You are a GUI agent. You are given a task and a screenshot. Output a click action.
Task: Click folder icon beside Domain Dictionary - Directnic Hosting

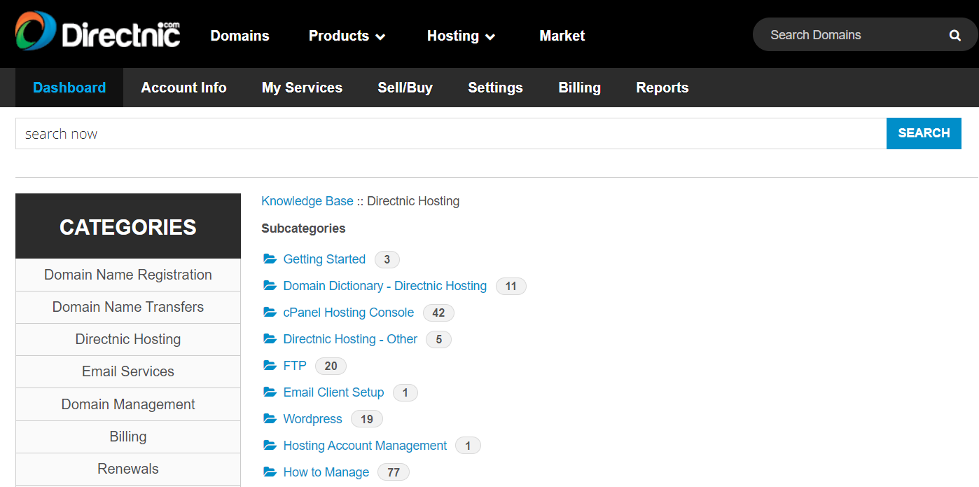point(270,286)
